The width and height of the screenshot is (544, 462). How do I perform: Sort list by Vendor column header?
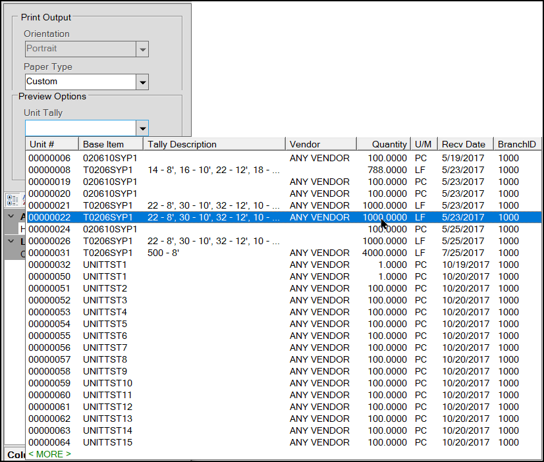320,144
